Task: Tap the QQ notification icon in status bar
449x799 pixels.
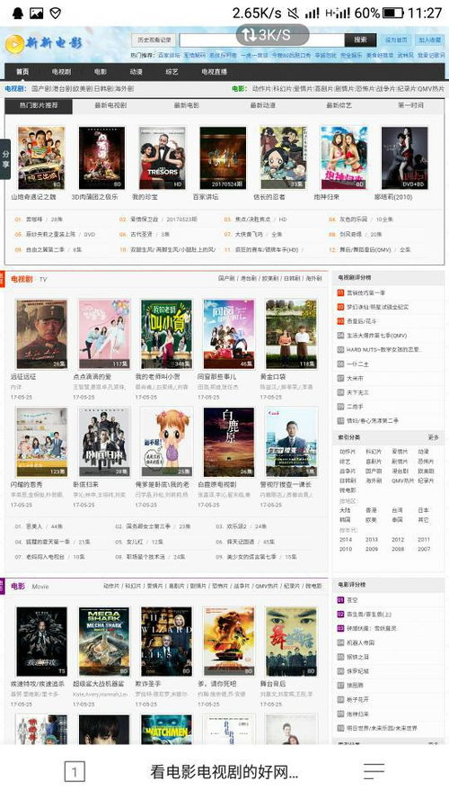Action: pos(18,13)
